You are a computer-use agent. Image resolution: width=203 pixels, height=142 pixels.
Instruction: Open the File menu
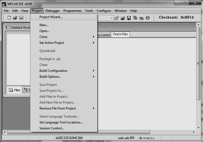(x=6, y=11)
